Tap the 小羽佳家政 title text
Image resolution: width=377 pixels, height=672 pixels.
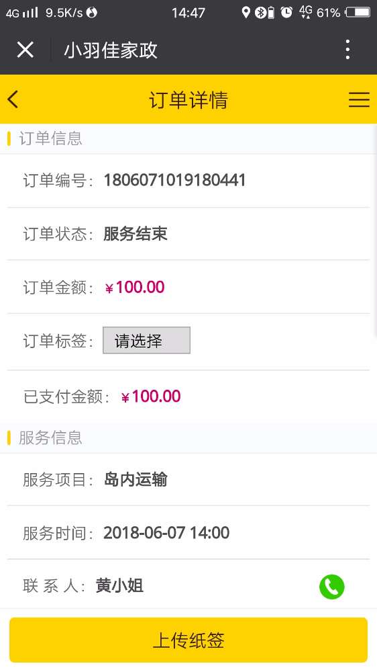tap(111, 50)
